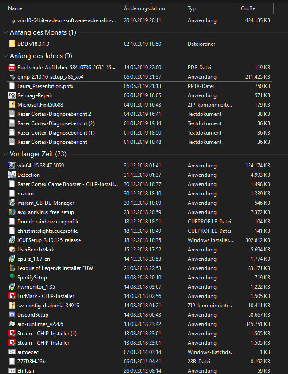288x374 pixels.
Task: Click the size value '345.751 KB'
Action: click(258, 324)
